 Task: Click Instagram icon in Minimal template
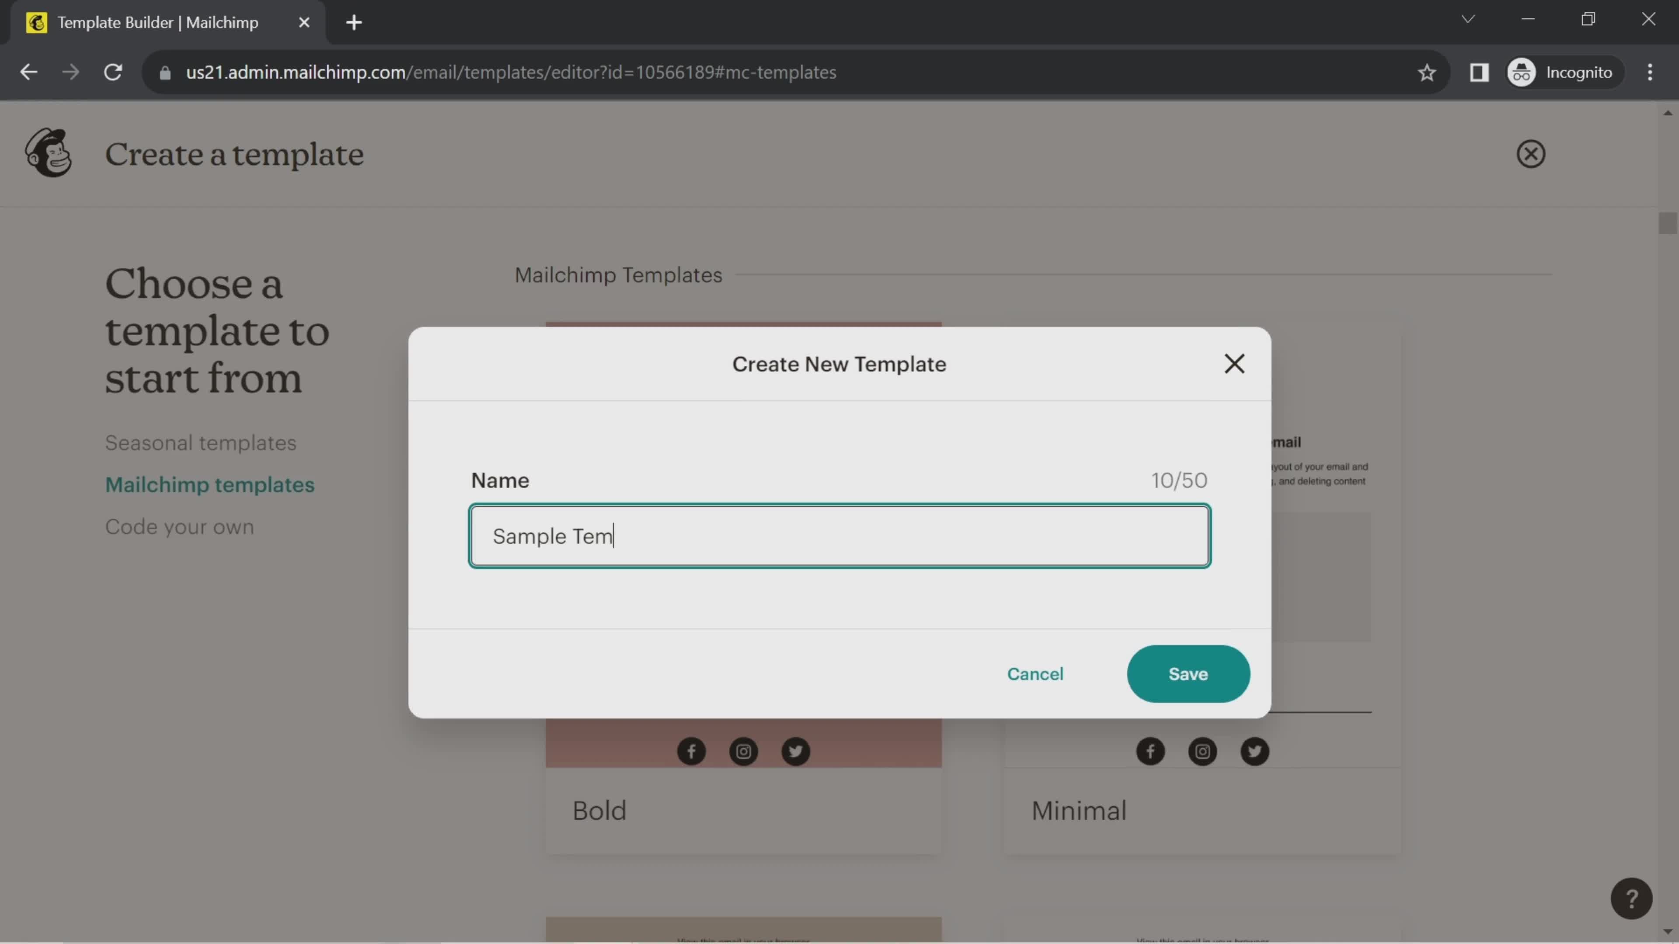[x=1202, y=751]
